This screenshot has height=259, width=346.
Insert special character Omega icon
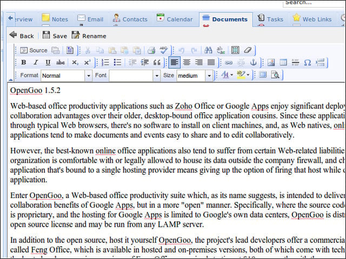(x=308, y=63)
